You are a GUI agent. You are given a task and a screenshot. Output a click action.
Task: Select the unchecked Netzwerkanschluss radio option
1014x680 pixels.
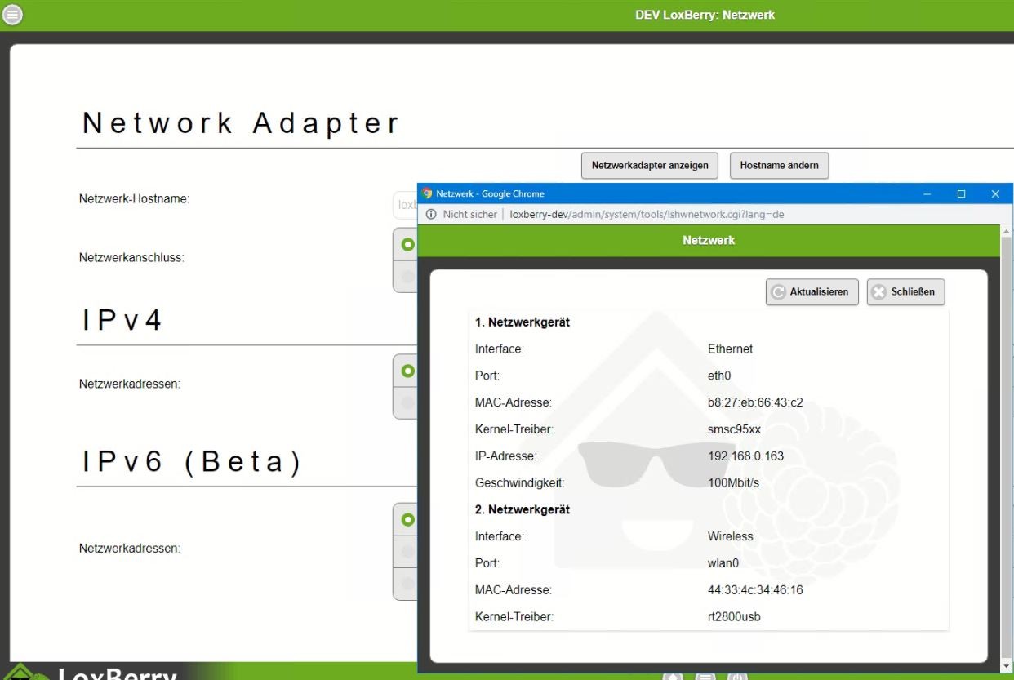click(407, 276)
